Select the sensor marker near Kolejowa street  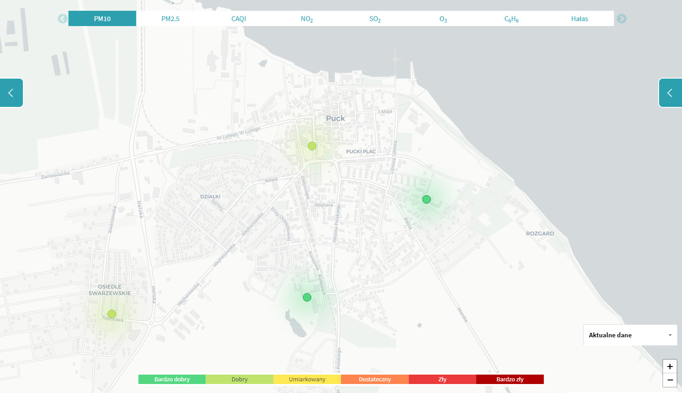click(307, 297)
